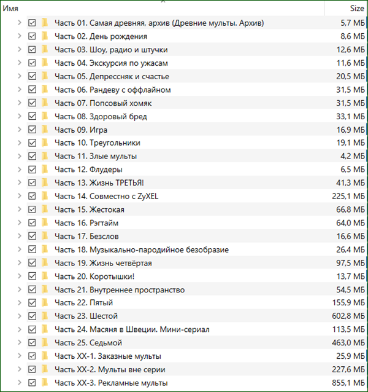
Task: Click folder icon of Часть 12. Флудеры
Action: (x=45, y=170)
